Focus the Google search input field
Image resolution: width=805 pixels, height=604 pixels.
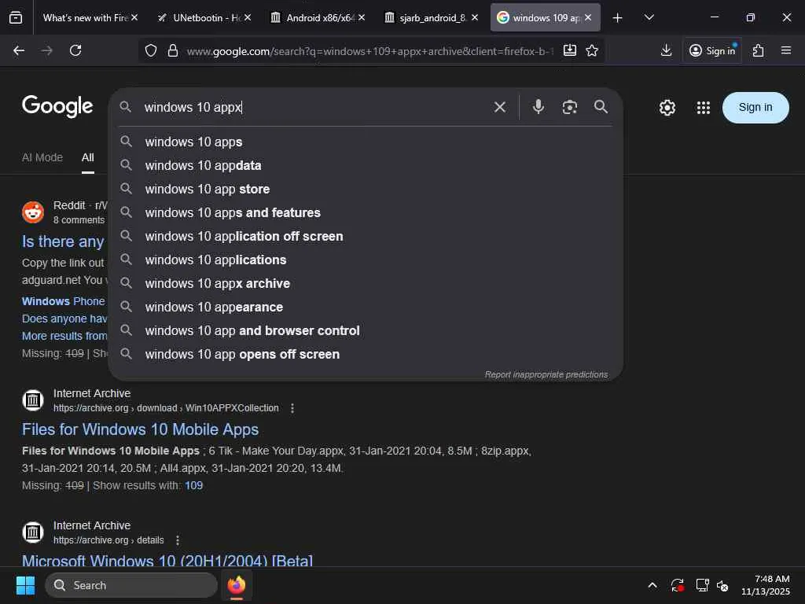click(313, 107)
